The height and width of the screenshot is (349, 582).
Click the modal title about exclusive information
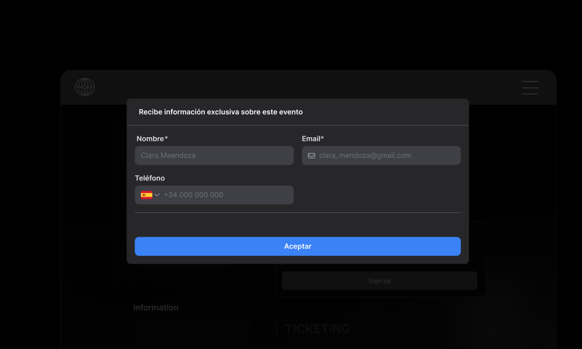[221, 112]
